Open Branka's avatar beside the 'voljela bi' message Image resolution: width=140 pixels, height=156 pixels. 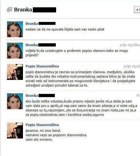pos(15,51)
